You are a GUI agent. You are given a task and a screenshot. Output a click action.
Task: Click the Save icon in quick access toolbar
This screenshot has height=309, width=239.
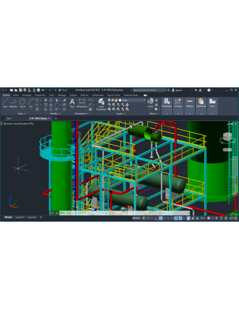[21, 90]
